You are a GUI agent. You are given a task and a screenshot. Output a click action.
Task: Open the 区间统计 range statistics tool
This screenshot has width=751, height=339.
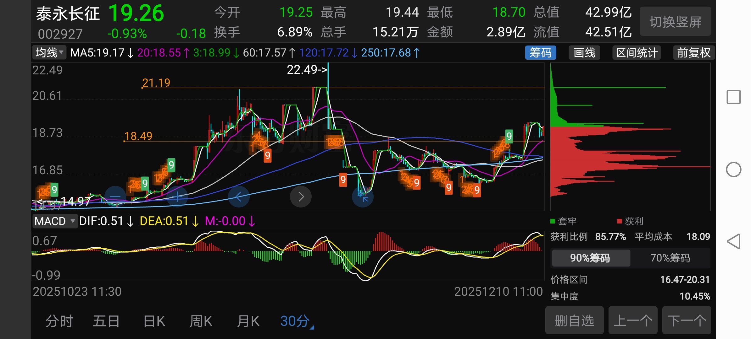pyautogui.click(x=637, y=53)
